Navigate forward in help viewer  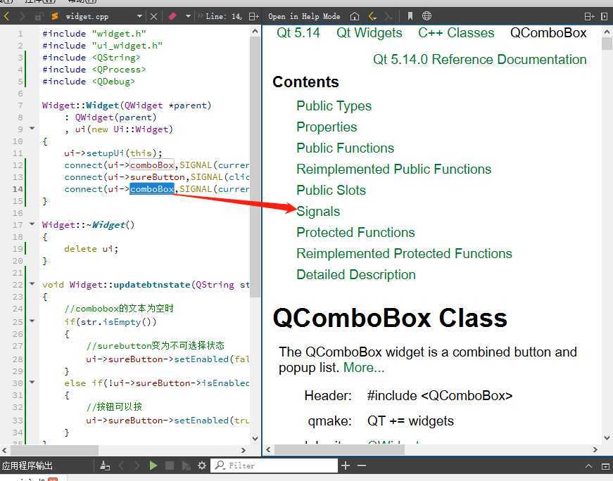click(x=388, y=16)
